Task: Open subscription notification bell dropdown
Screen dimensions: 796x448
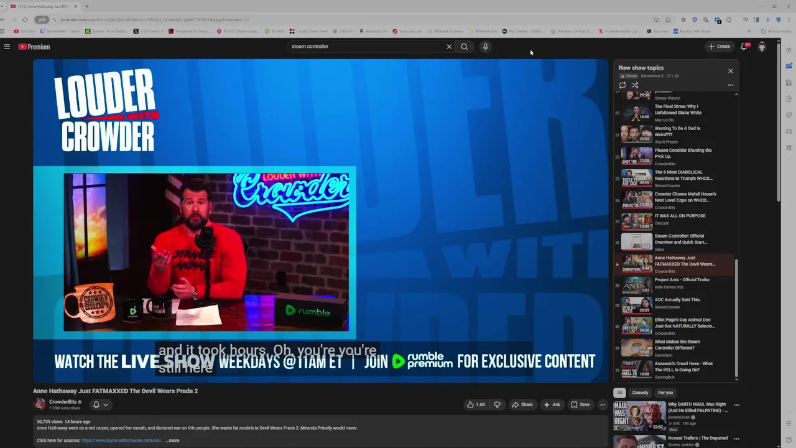Action: [x=101, y=404]
